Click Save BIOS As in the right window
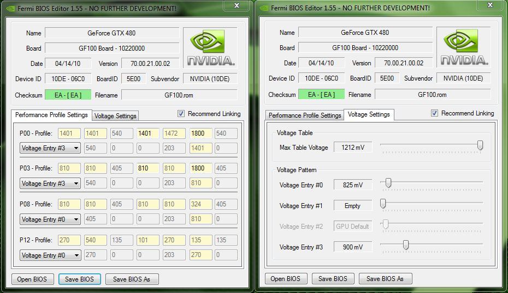The height and width of the screenshot is (293, 508). pyautogui.click(x=385, y=278)
